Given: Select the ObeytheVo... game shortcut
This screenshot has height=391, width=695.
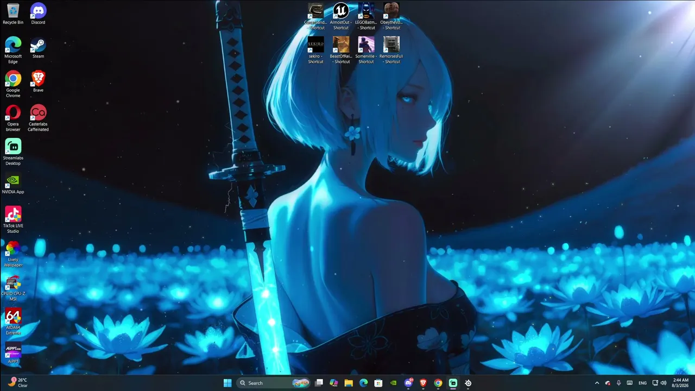Looking at the screenshot, I should point(391,17).
